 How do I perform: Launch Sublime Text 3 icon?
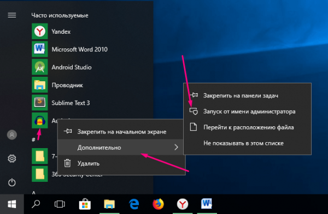40,103
